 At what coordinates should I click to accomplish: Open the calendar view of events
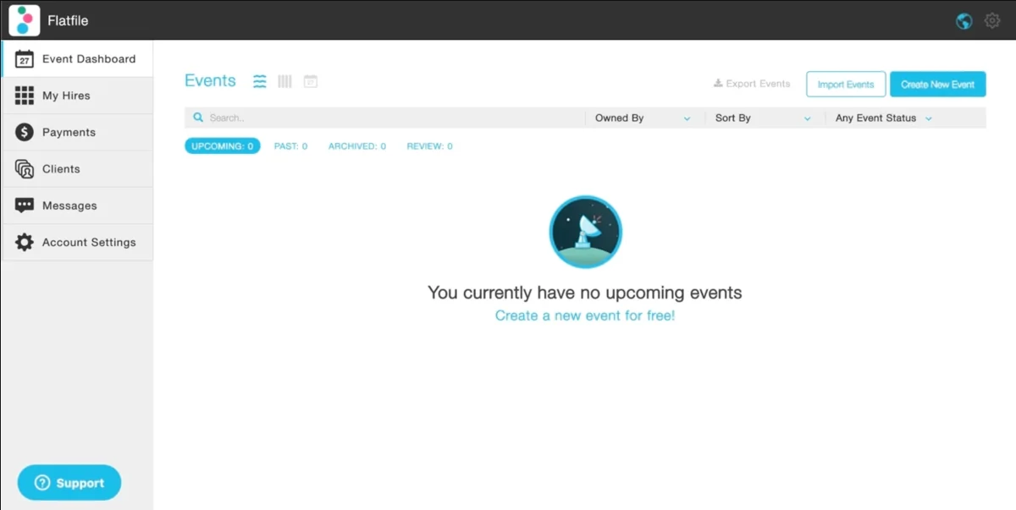pos(310,80)
